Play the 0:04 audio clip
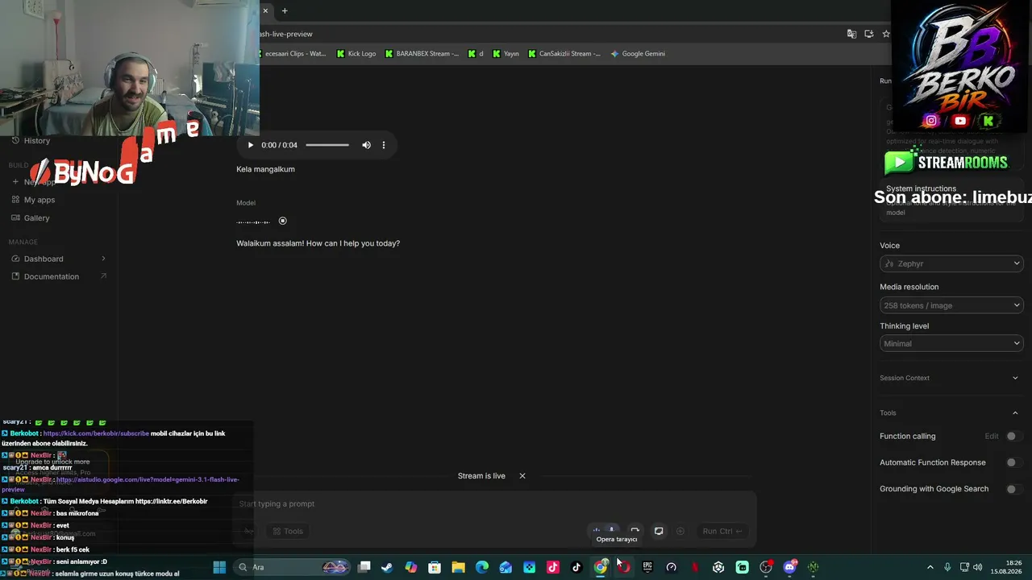Image resolution: width=1032 pixels, height=580 pixels. pyautogui.click(x=250, y=145)
